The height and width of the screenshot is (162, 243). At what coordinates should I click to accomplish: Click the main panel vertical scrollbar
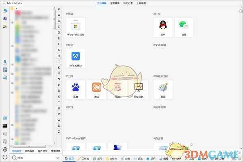(x=241, y=11)
